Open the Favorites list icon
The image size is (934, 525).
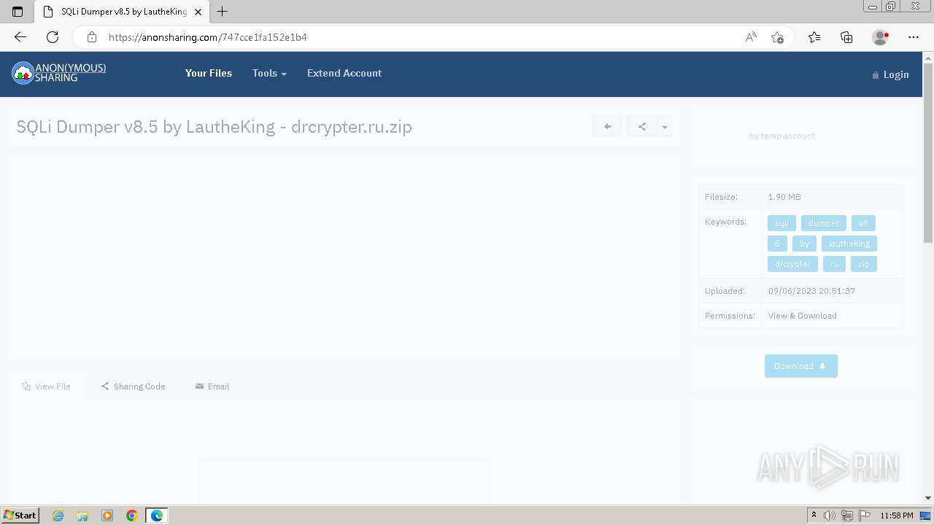point(814,37)
